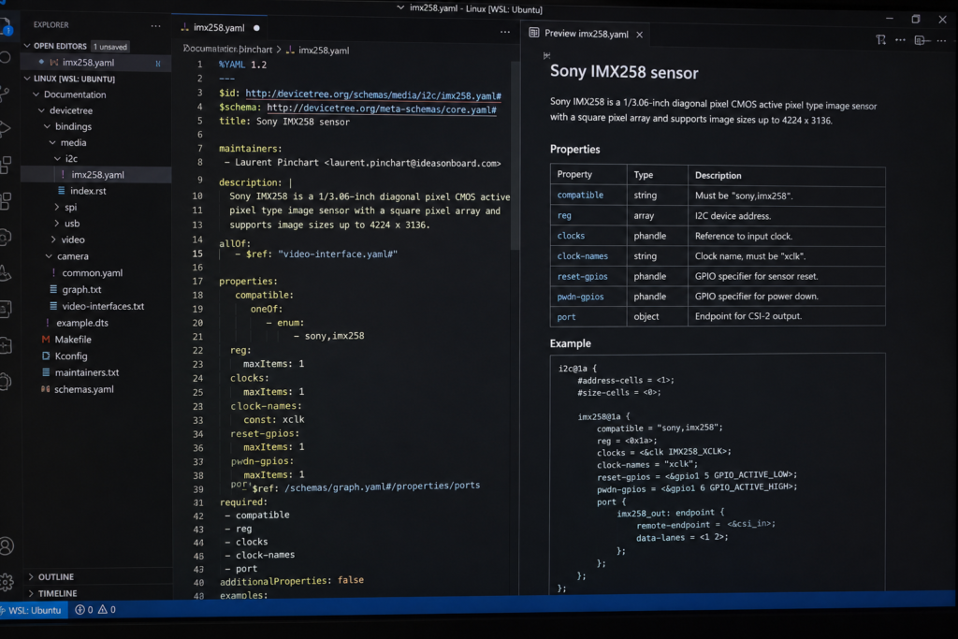The image size is (958, 639).
Task: Expand the OUTLINE section
Action: pos(31,576)
